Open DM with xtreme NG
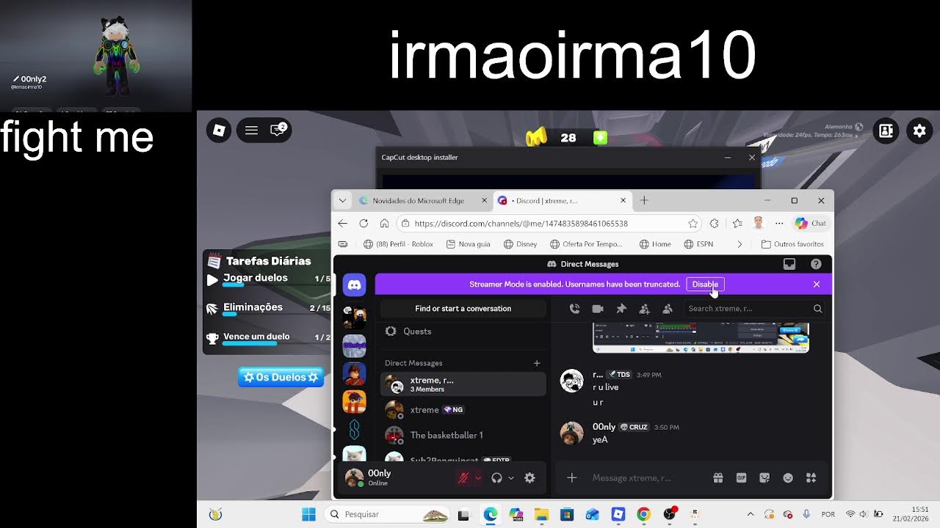The width and height of the screenshot is (940, 528). click(x=463, y=410)
